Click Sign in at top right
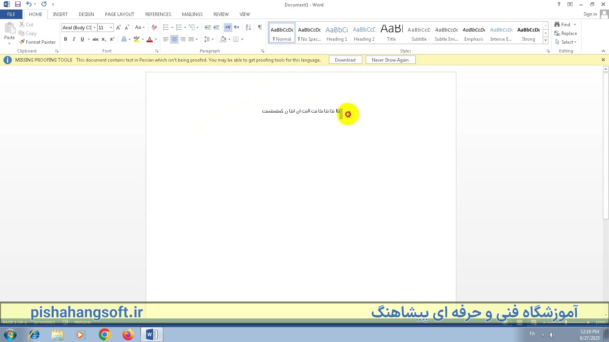The image size is (609, 342). pyautogui.click(x=590, y=14)
